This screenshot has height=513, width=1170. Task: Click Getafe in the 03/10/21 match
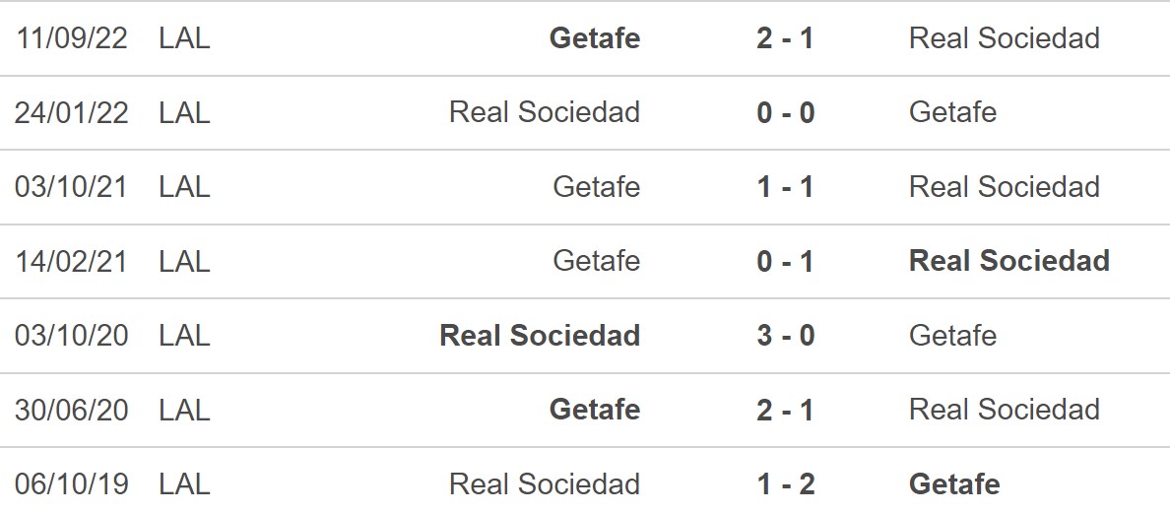[597, 186]
